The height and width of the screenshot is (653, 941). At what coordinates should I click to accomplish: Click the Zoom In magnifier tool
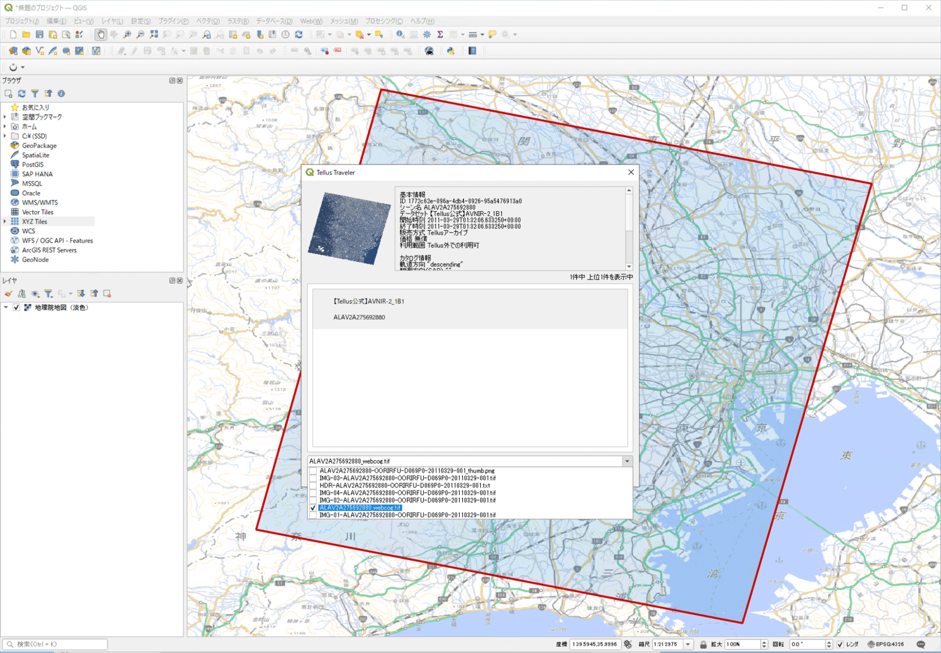pos(127,34)
